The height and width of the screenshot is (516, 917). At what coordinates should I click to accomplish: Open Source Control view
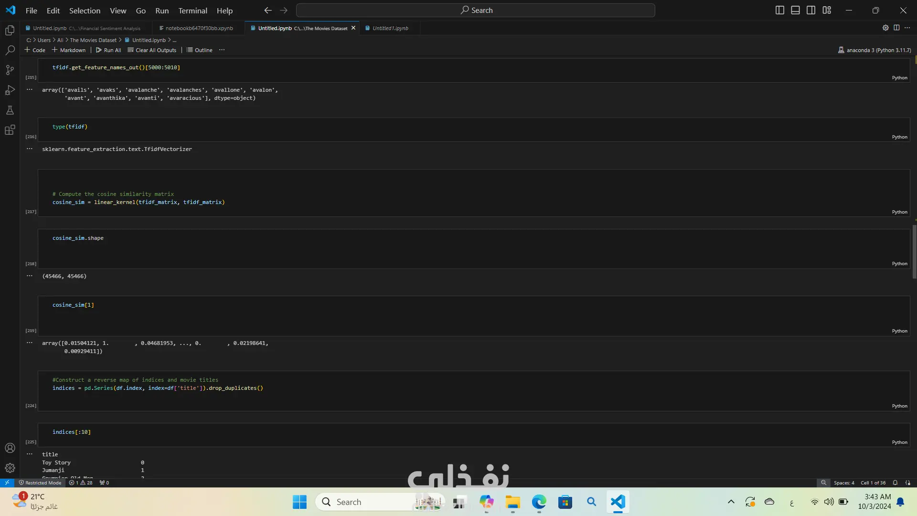coord(10,70)
